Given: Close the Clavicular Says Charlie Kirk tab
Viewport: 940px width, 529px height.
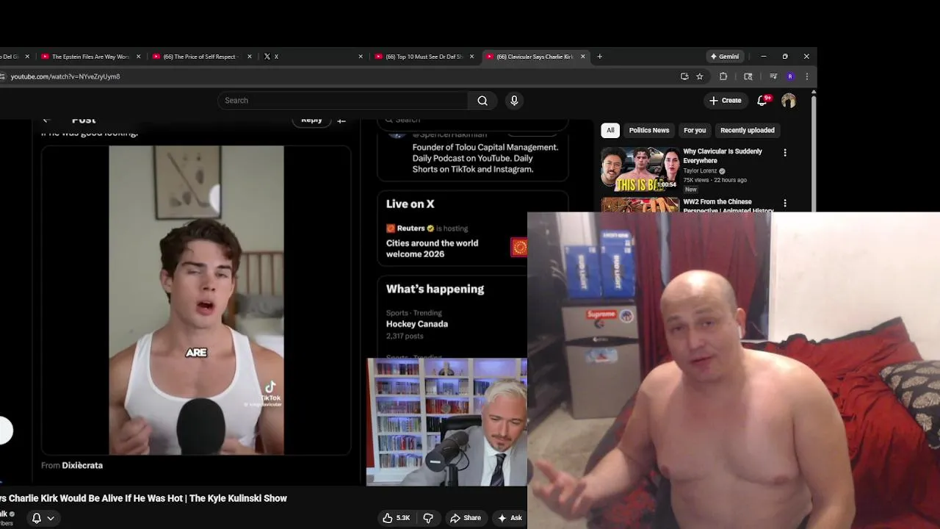Looking at the screenshot, I should pos(583,57).
